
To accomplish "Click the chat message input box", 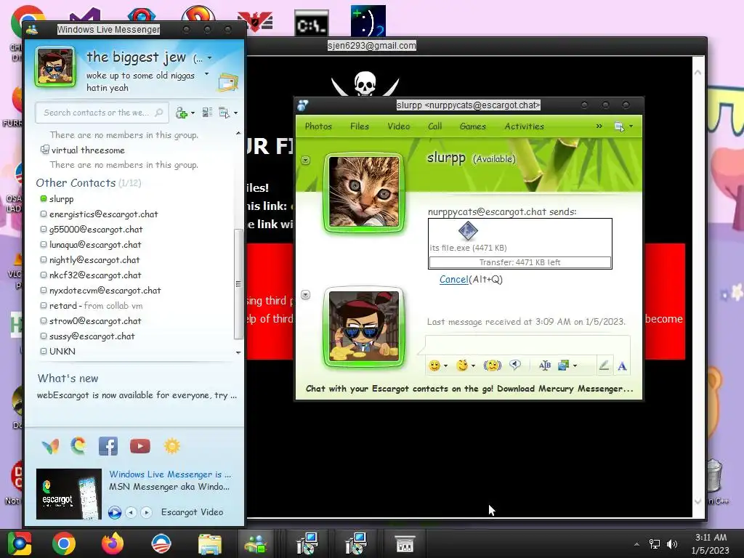I will click(527, 344).
